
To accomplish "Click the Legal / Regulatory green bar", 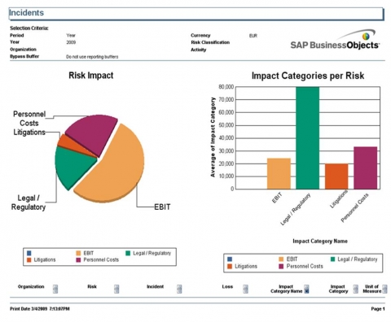I will (x=308, y=138).
